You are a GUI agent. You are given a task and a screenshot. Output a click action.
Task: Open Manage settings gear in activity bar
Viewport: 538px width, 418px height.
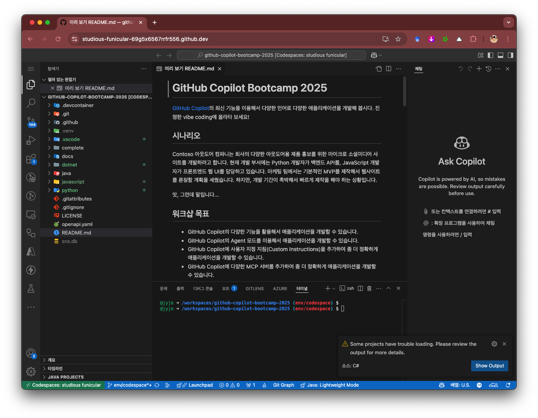pyautogui.click(x=31, y=372)
